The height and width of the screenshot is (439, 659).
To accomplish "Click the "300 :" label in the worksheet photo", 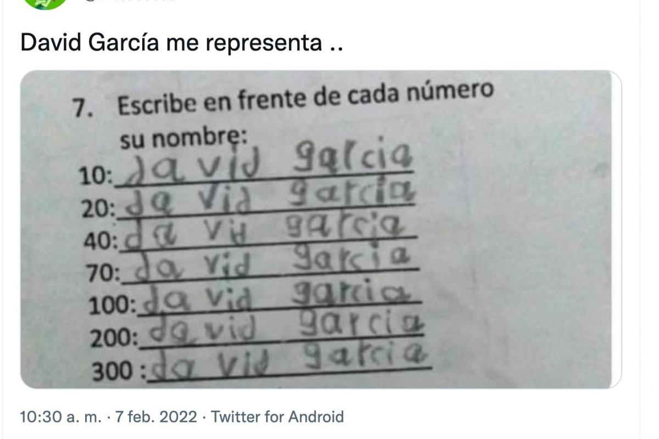I will (119, 372).
